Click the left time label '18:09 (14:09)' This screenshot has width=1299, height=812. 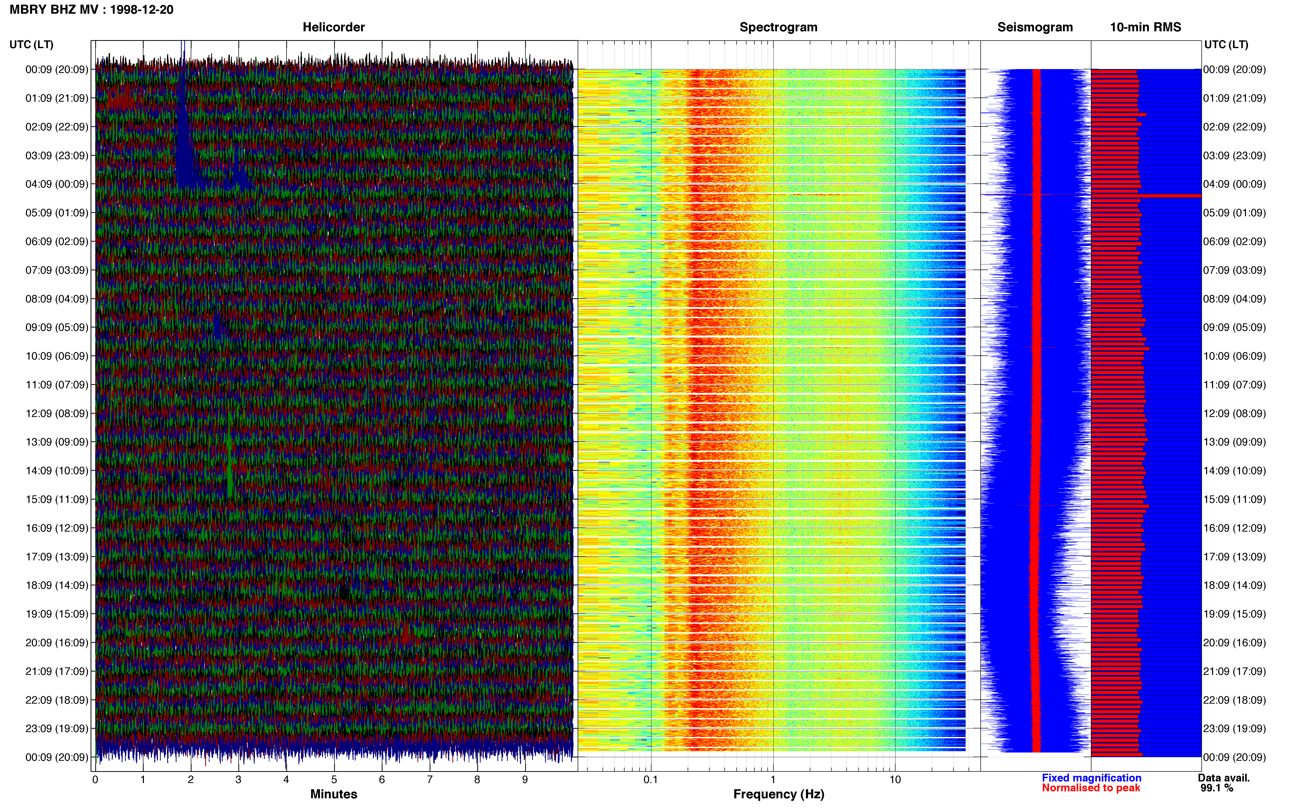[x=57, y=585]
